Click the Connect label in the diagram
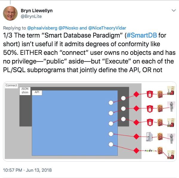 coord(11,85)
